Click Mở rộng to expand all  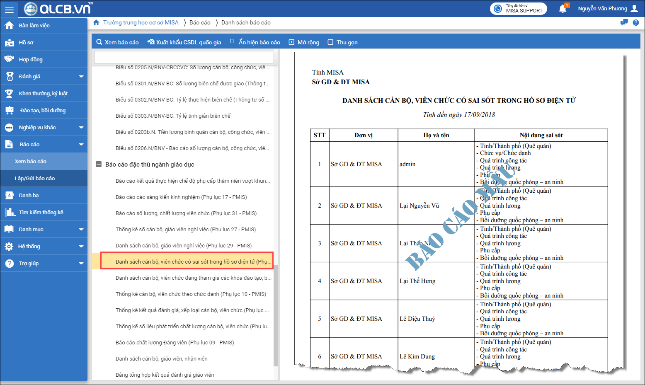click(x=304, y=42)
